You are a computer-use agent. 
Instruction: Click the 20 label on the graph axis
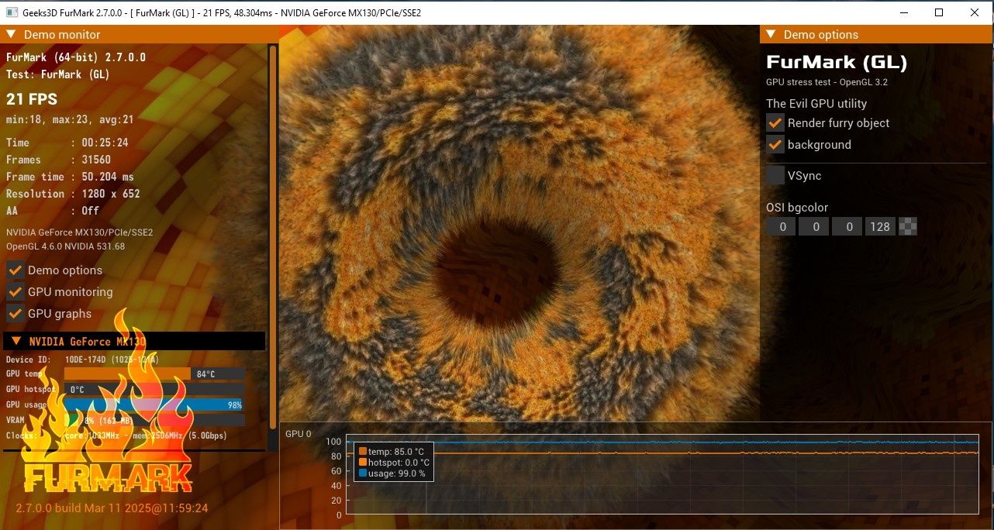pyautogui.click(x=336, y=501)
